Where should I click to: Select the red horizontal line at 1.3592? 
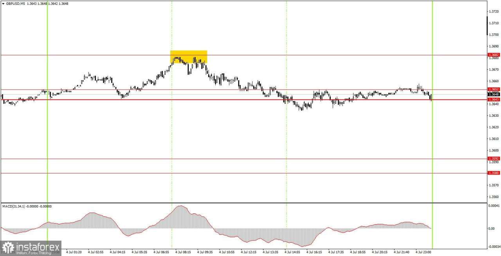[x=243, y=159]
